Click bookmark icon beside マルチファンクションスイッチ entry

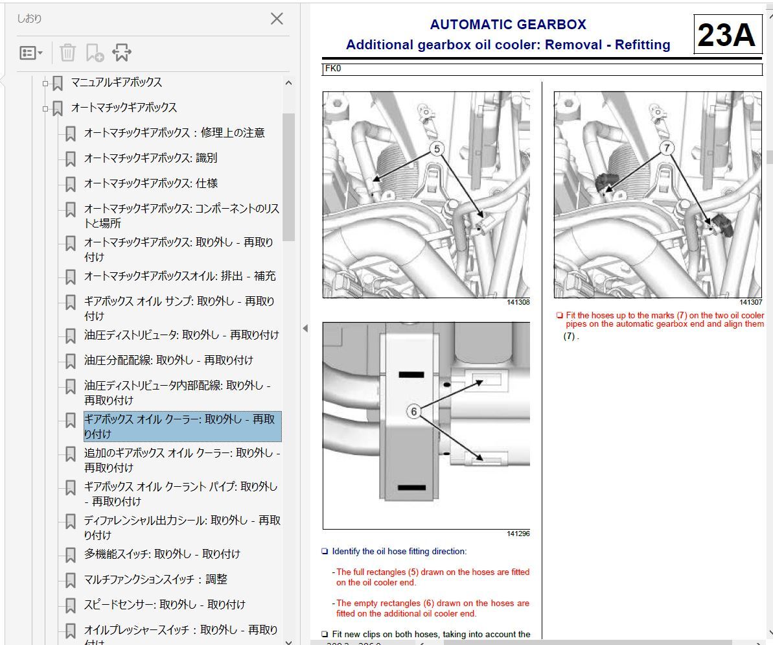coord(71,580)
